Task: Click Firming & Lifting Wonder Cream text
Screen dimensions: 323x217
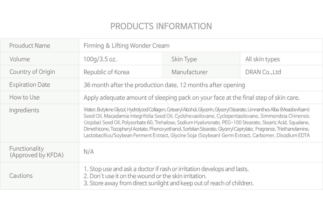Action: click(x=127, y=46)
